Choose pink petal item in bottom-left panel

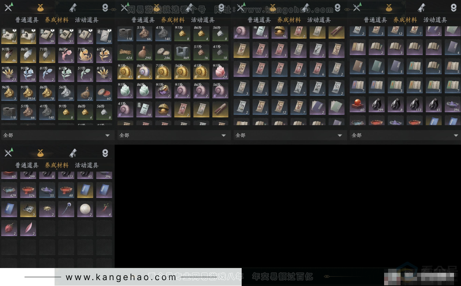tap(28, 228)
